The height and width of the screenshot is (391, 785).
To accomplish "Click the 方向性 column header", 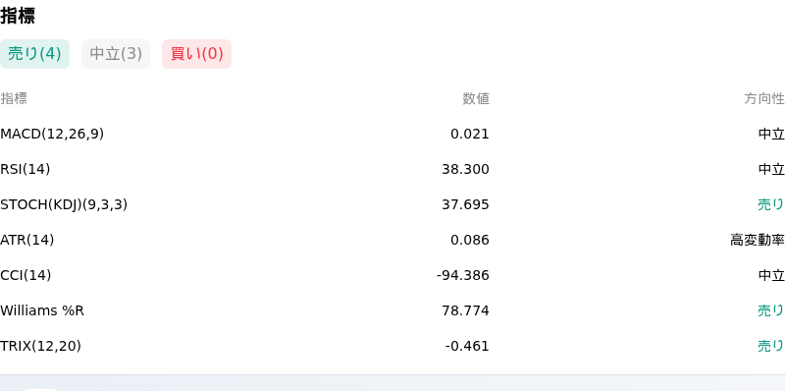I will point(764,99).
